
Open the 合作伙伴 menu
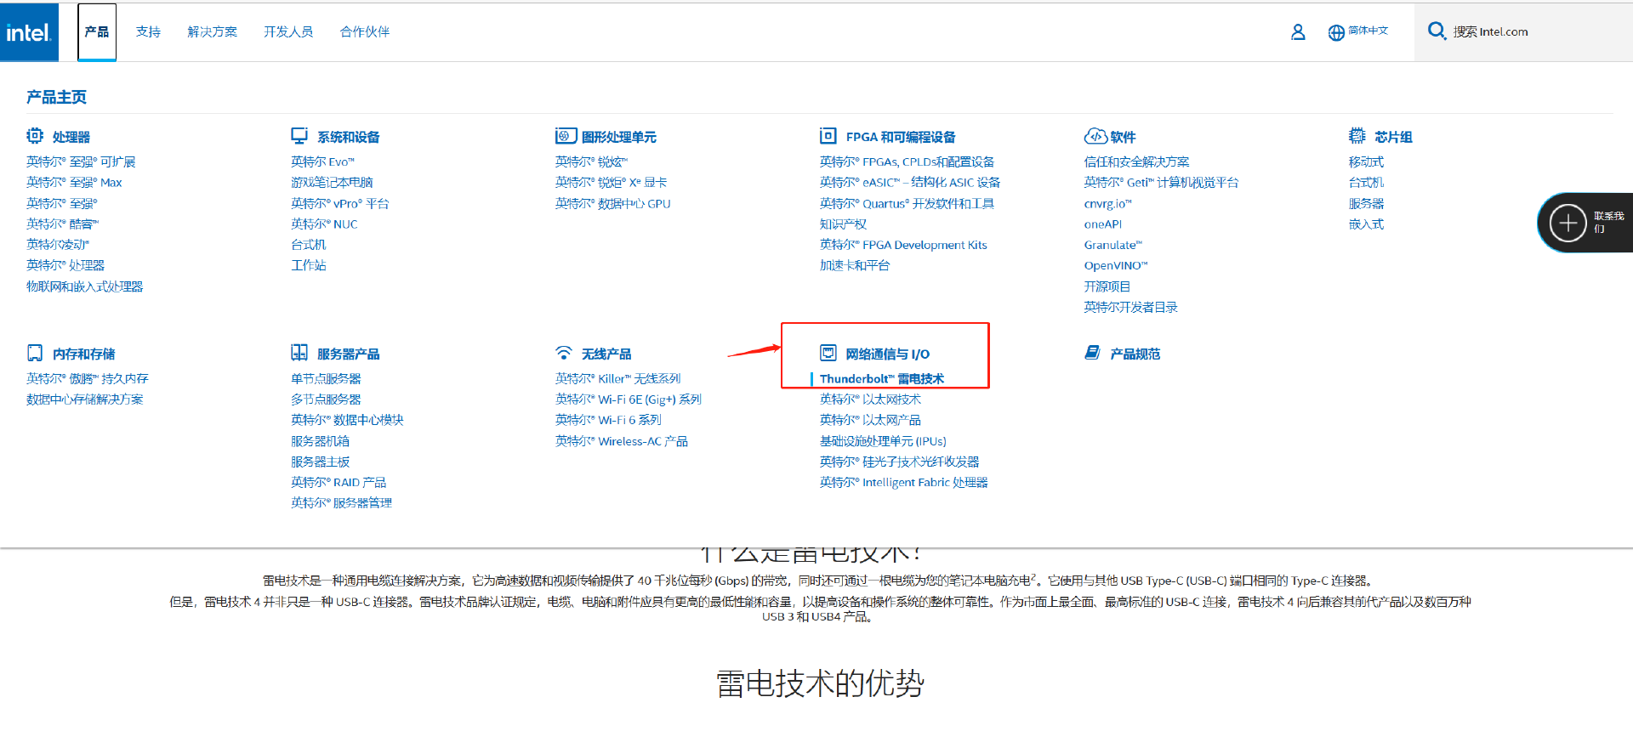pyautogui.click(x=365, y=32)
